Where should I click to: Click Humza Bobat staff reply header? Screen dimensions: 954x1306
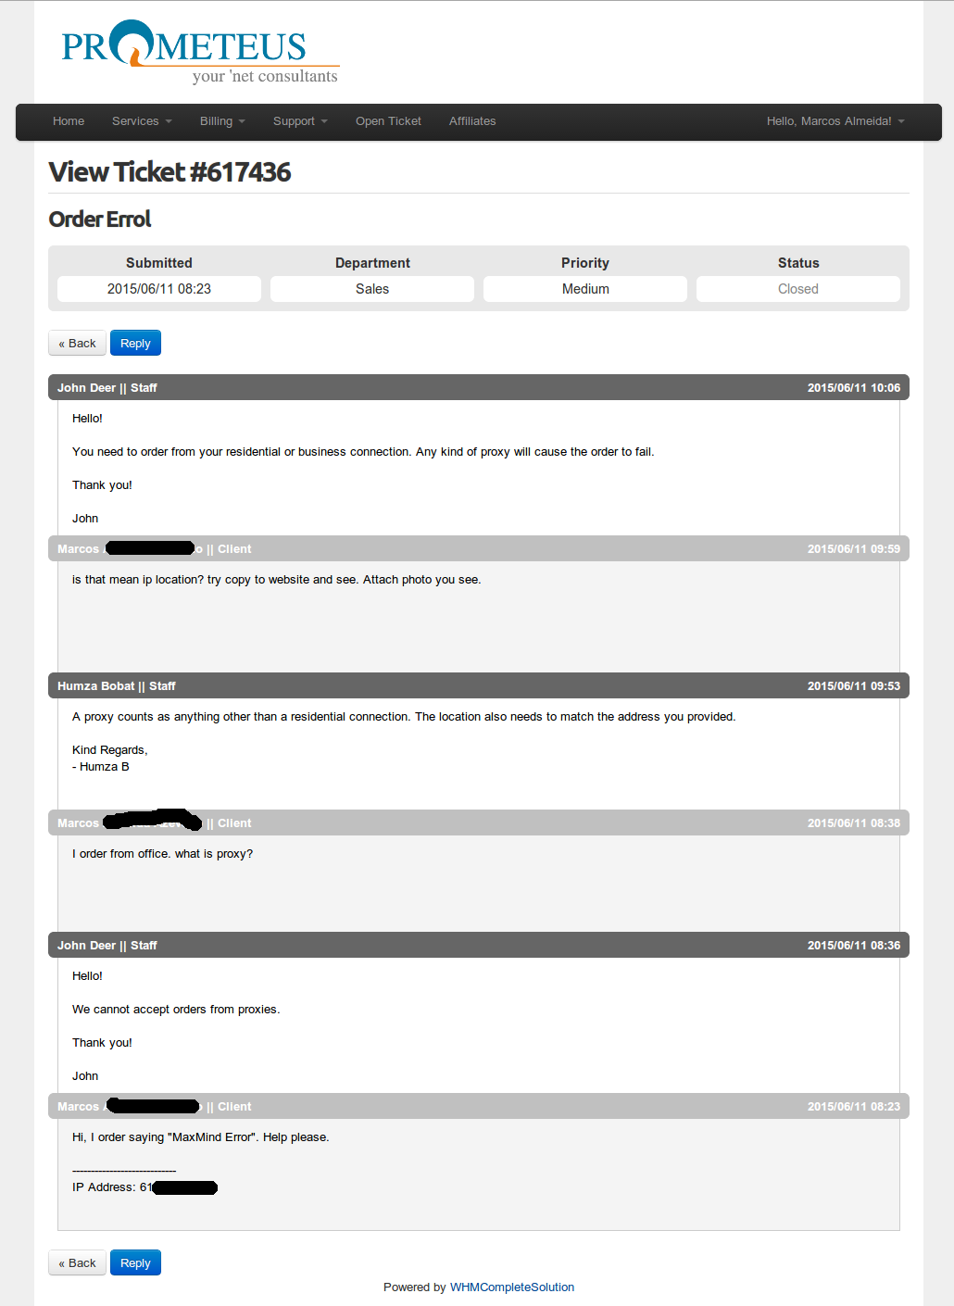[x=479, y=685]
